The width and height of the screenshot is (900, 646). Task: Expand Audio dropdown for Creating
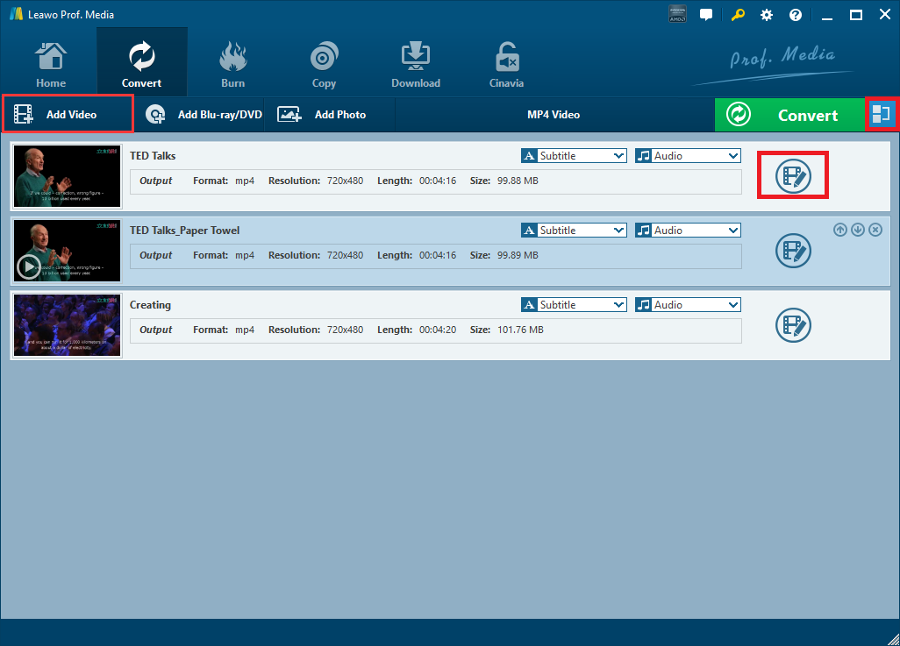688,305
